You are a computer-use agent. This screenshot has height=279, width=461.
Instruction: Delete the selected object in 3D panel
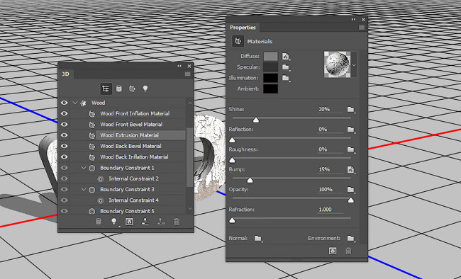(177, 222)
